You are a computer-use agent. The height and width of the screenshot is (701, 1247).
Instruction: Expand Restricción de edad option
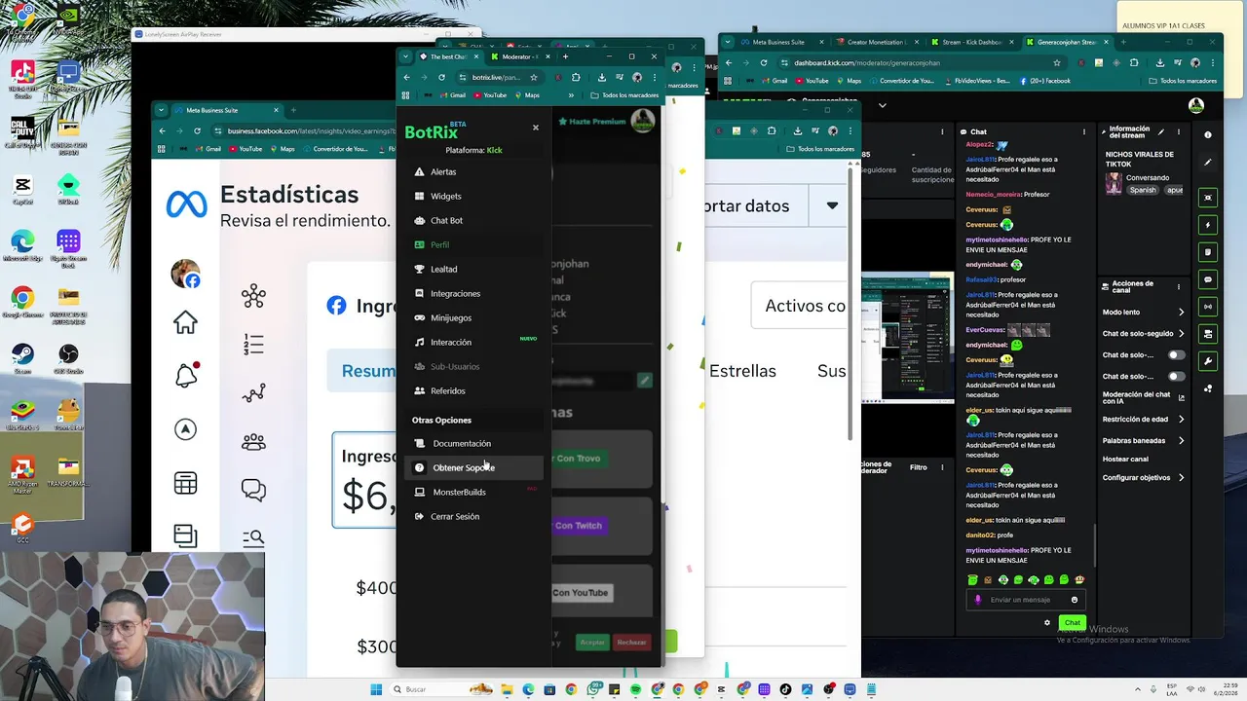[x=1144, y=420]
